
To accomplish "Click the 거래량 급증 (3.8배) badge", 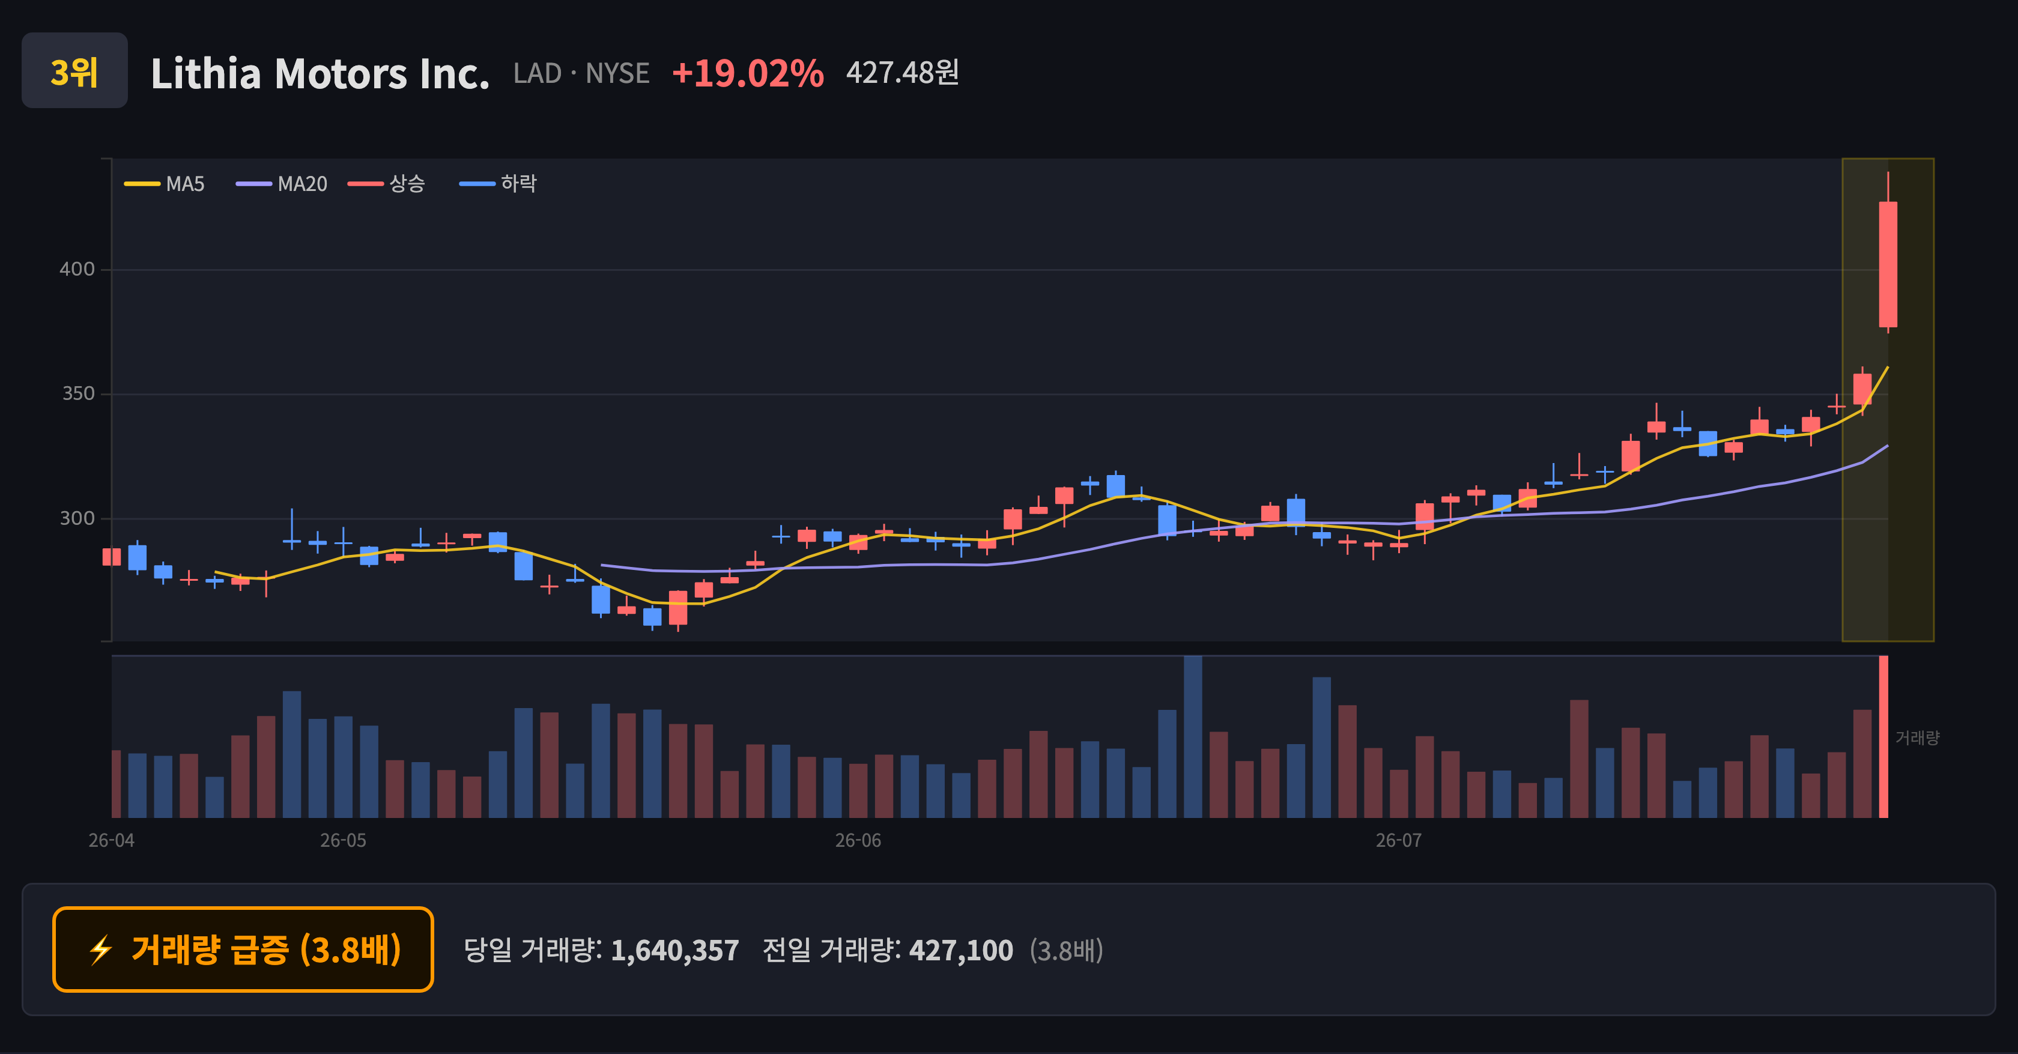I will click(x=243, y=950).
